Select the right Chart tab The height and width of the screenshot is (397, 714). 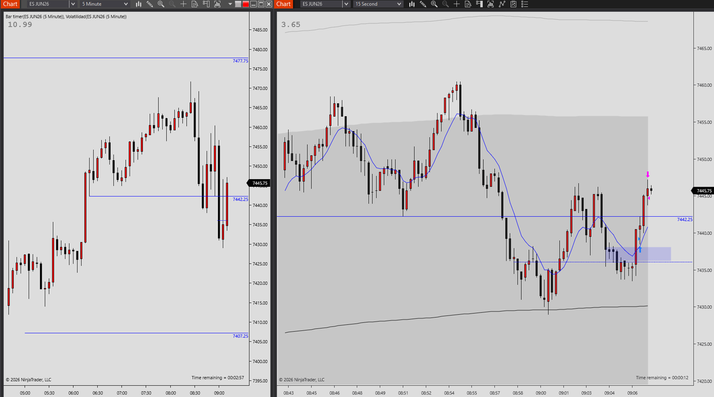[x=283, y=4]
